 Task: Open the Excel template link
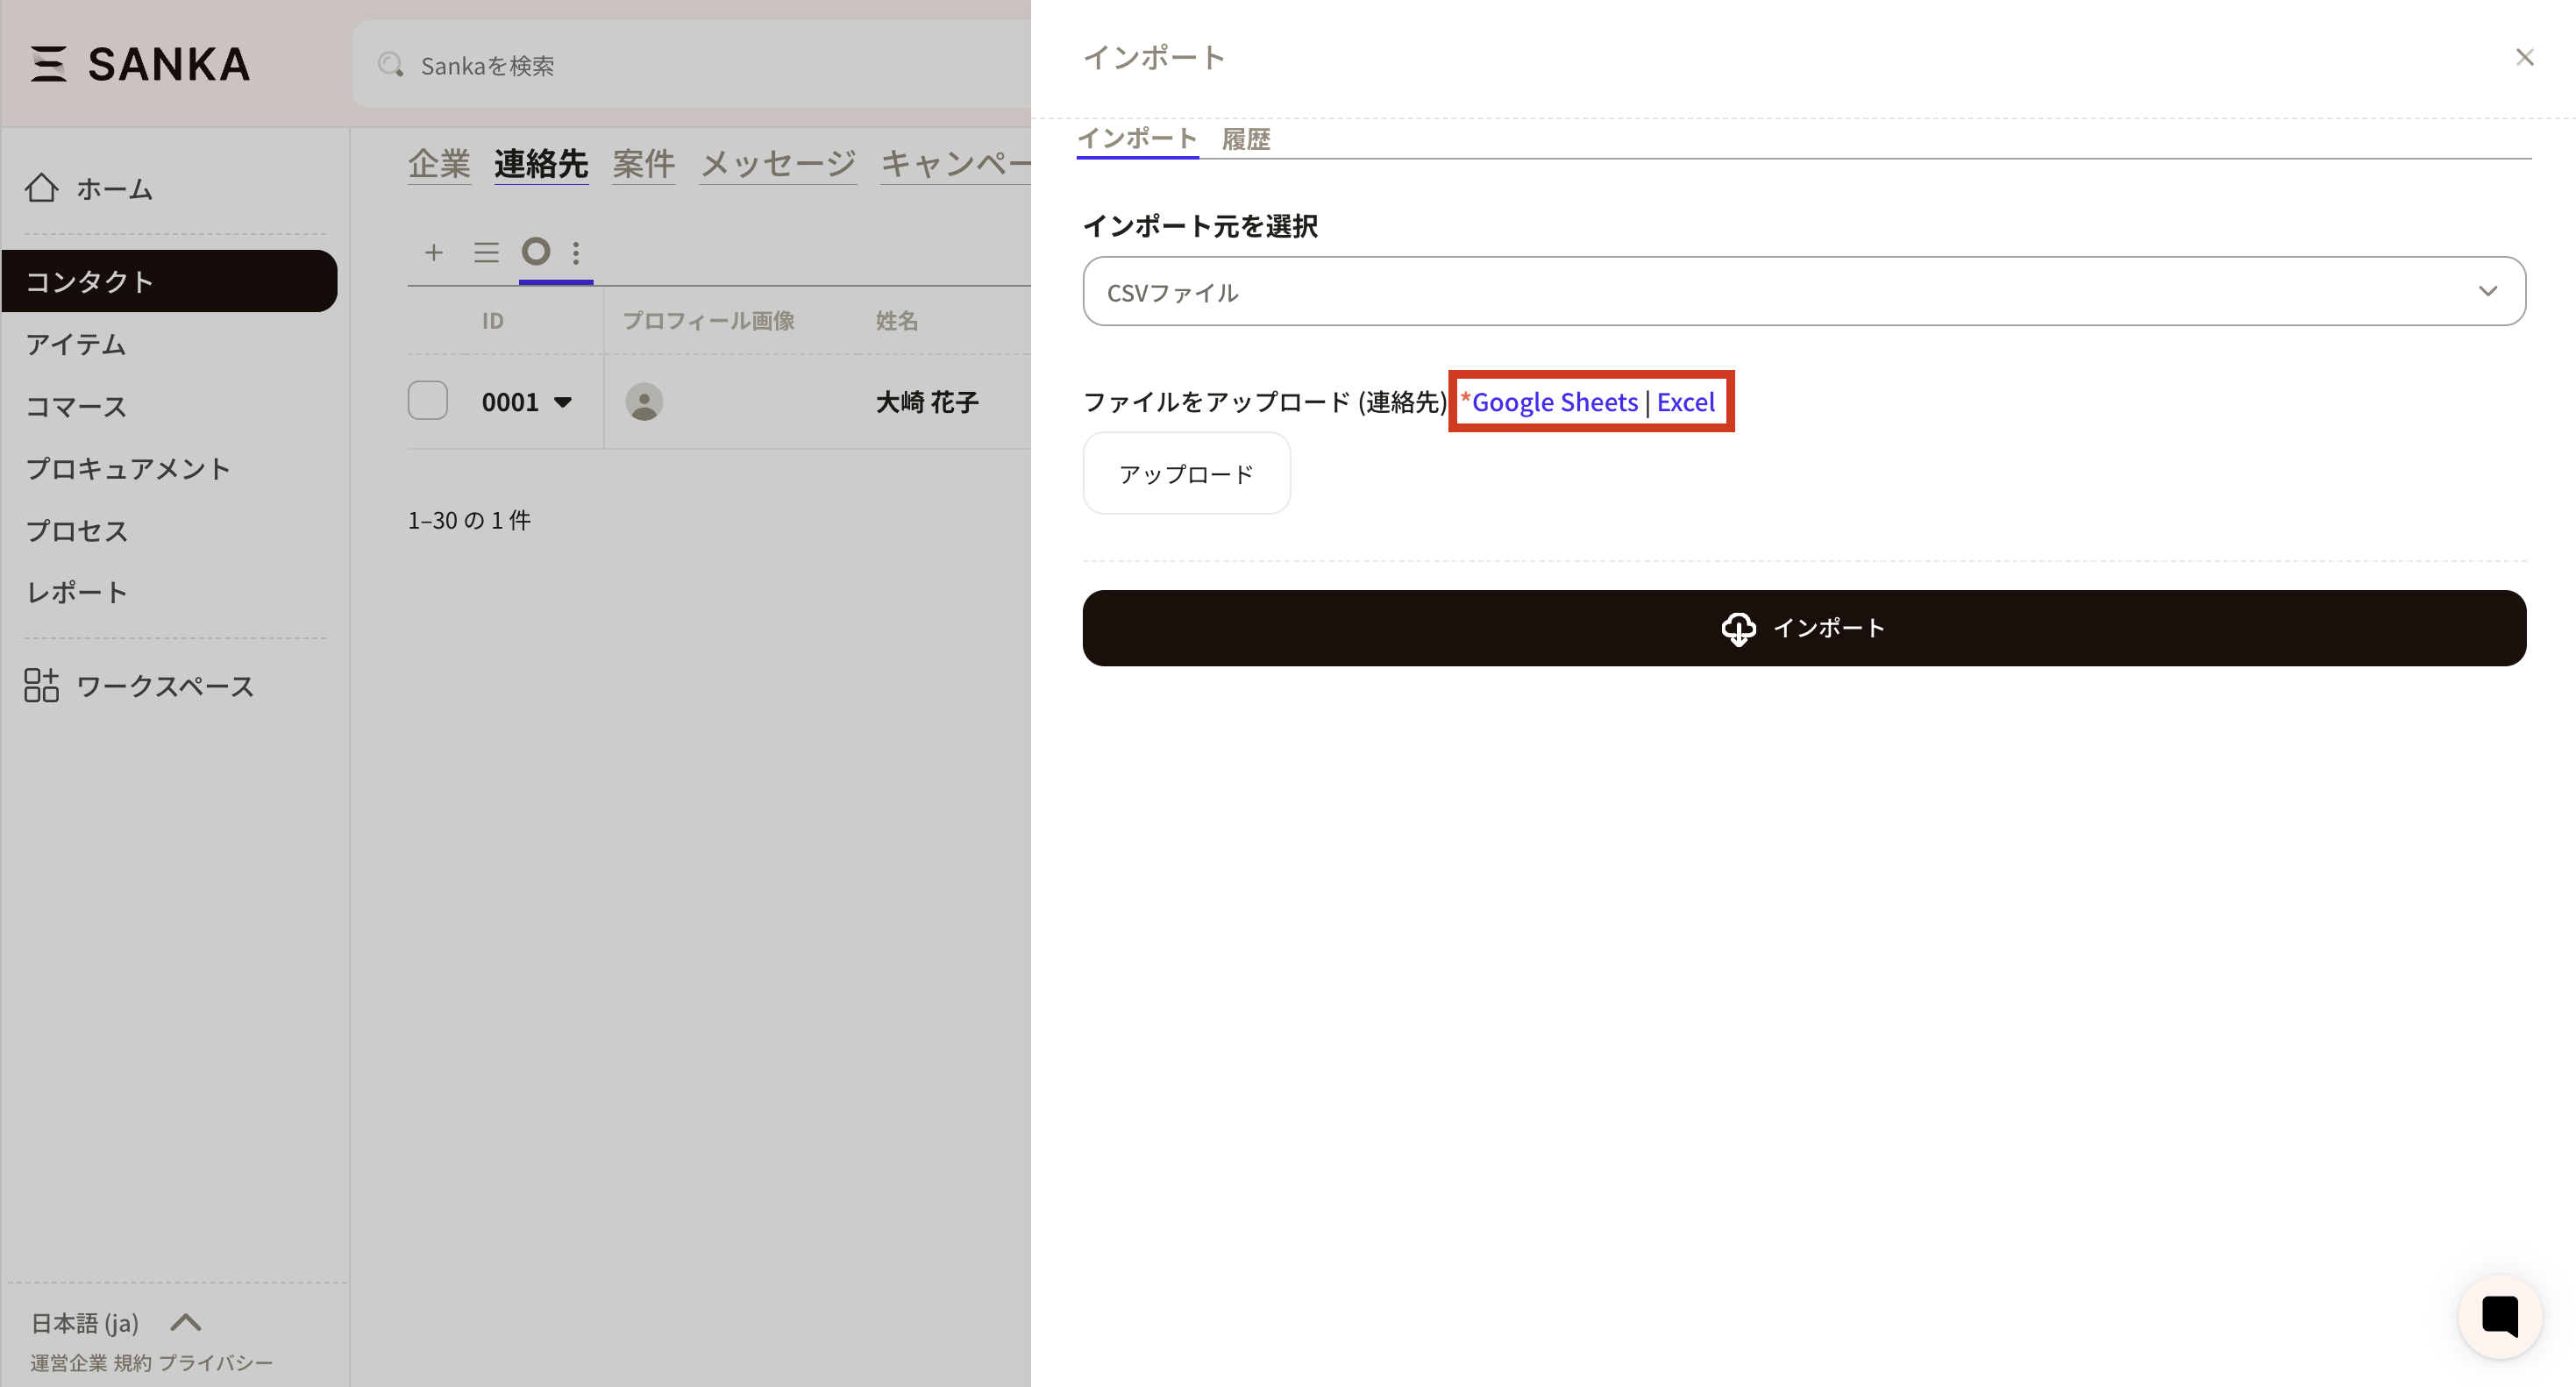tap(1685, 402)
